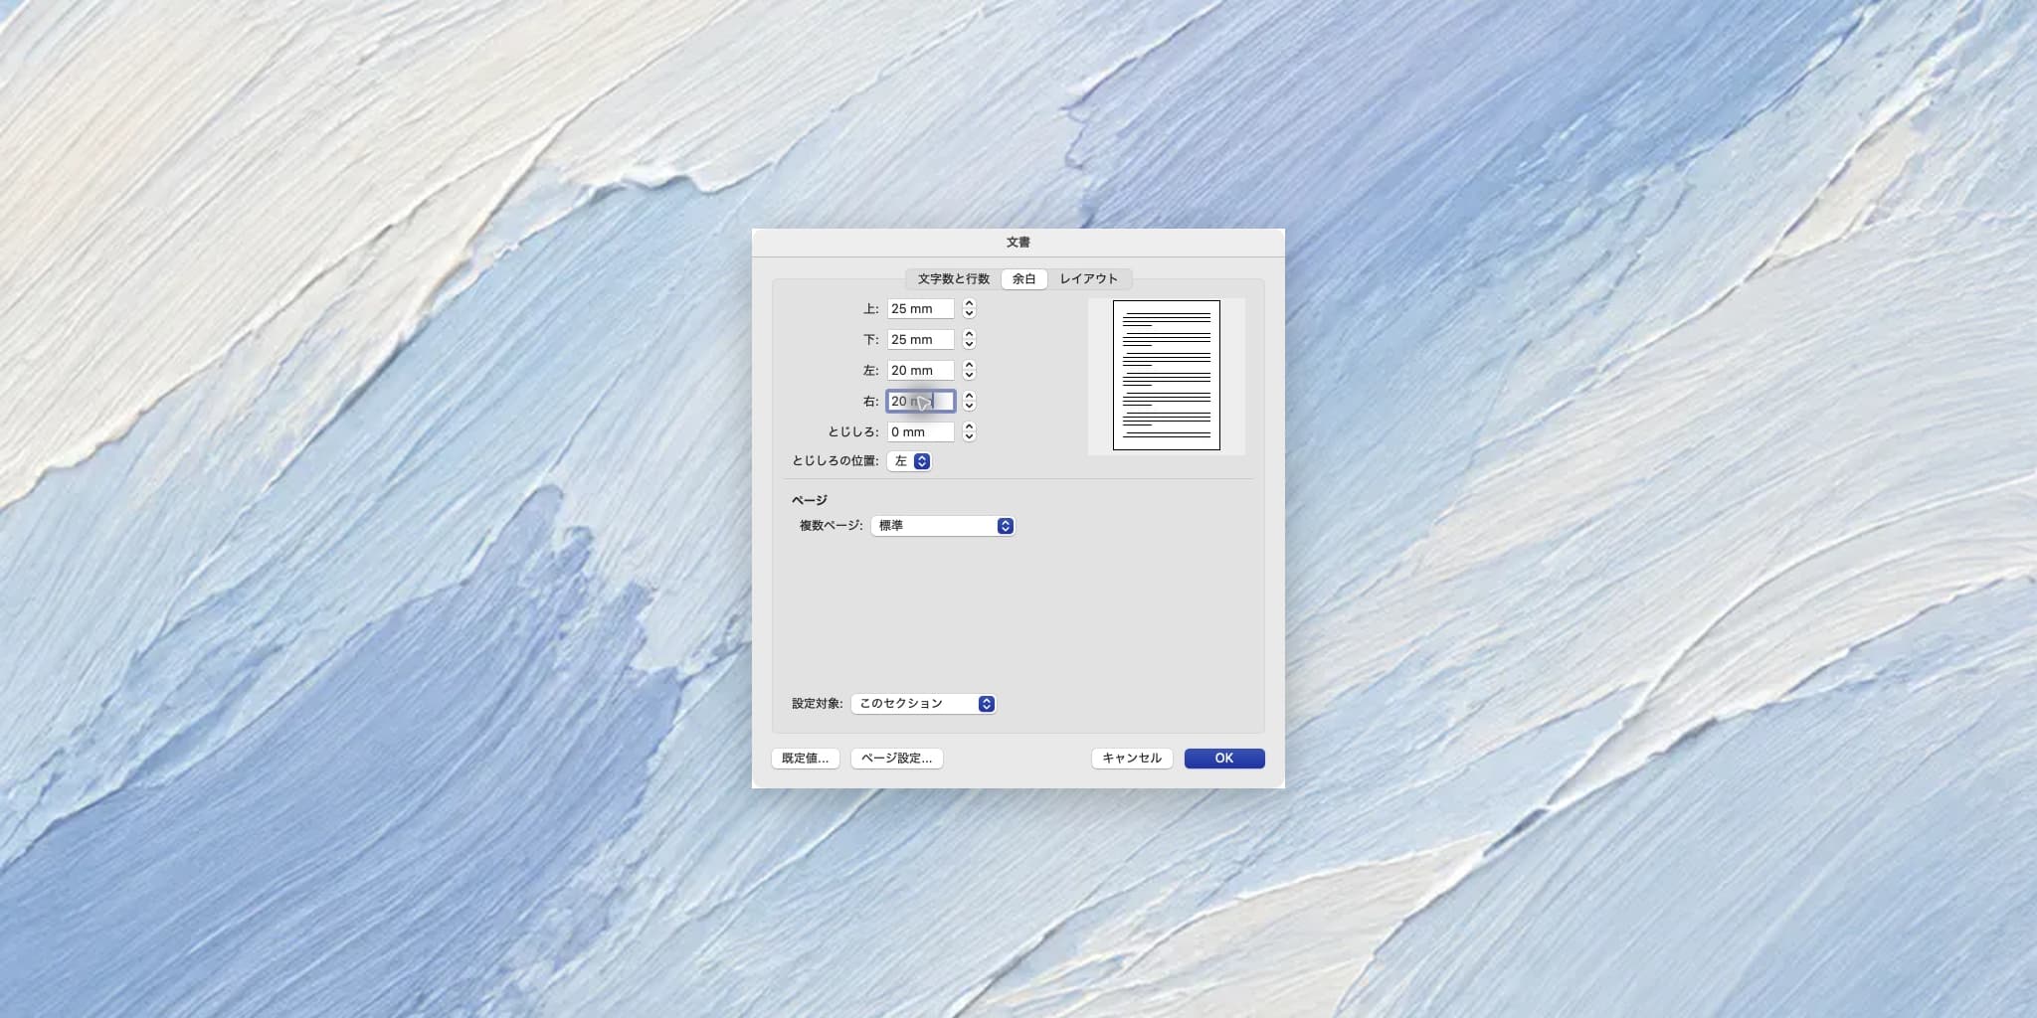
Task: Click the stepper next to 上 margin
Action: [x=969, y=309]
